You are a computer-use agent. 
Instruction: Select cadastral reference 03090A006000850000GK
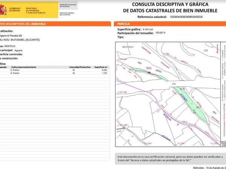click(186, 17)
